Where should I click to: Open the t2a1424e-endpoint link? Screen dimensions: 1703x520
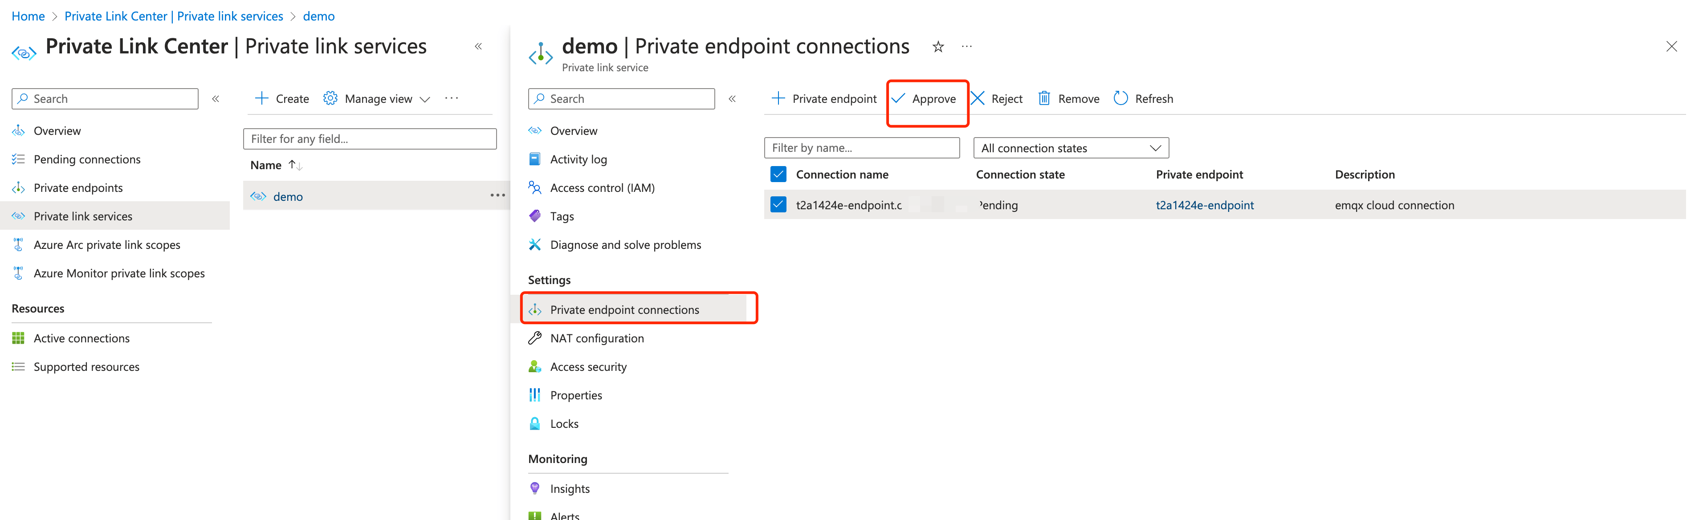coord(1205,205)
